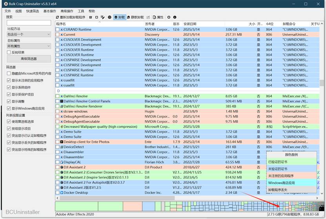326x219 pixels.
Task: Click the DJI Assistant 2 (Inspire Series) icon
Action: click(x=62, y=177)
